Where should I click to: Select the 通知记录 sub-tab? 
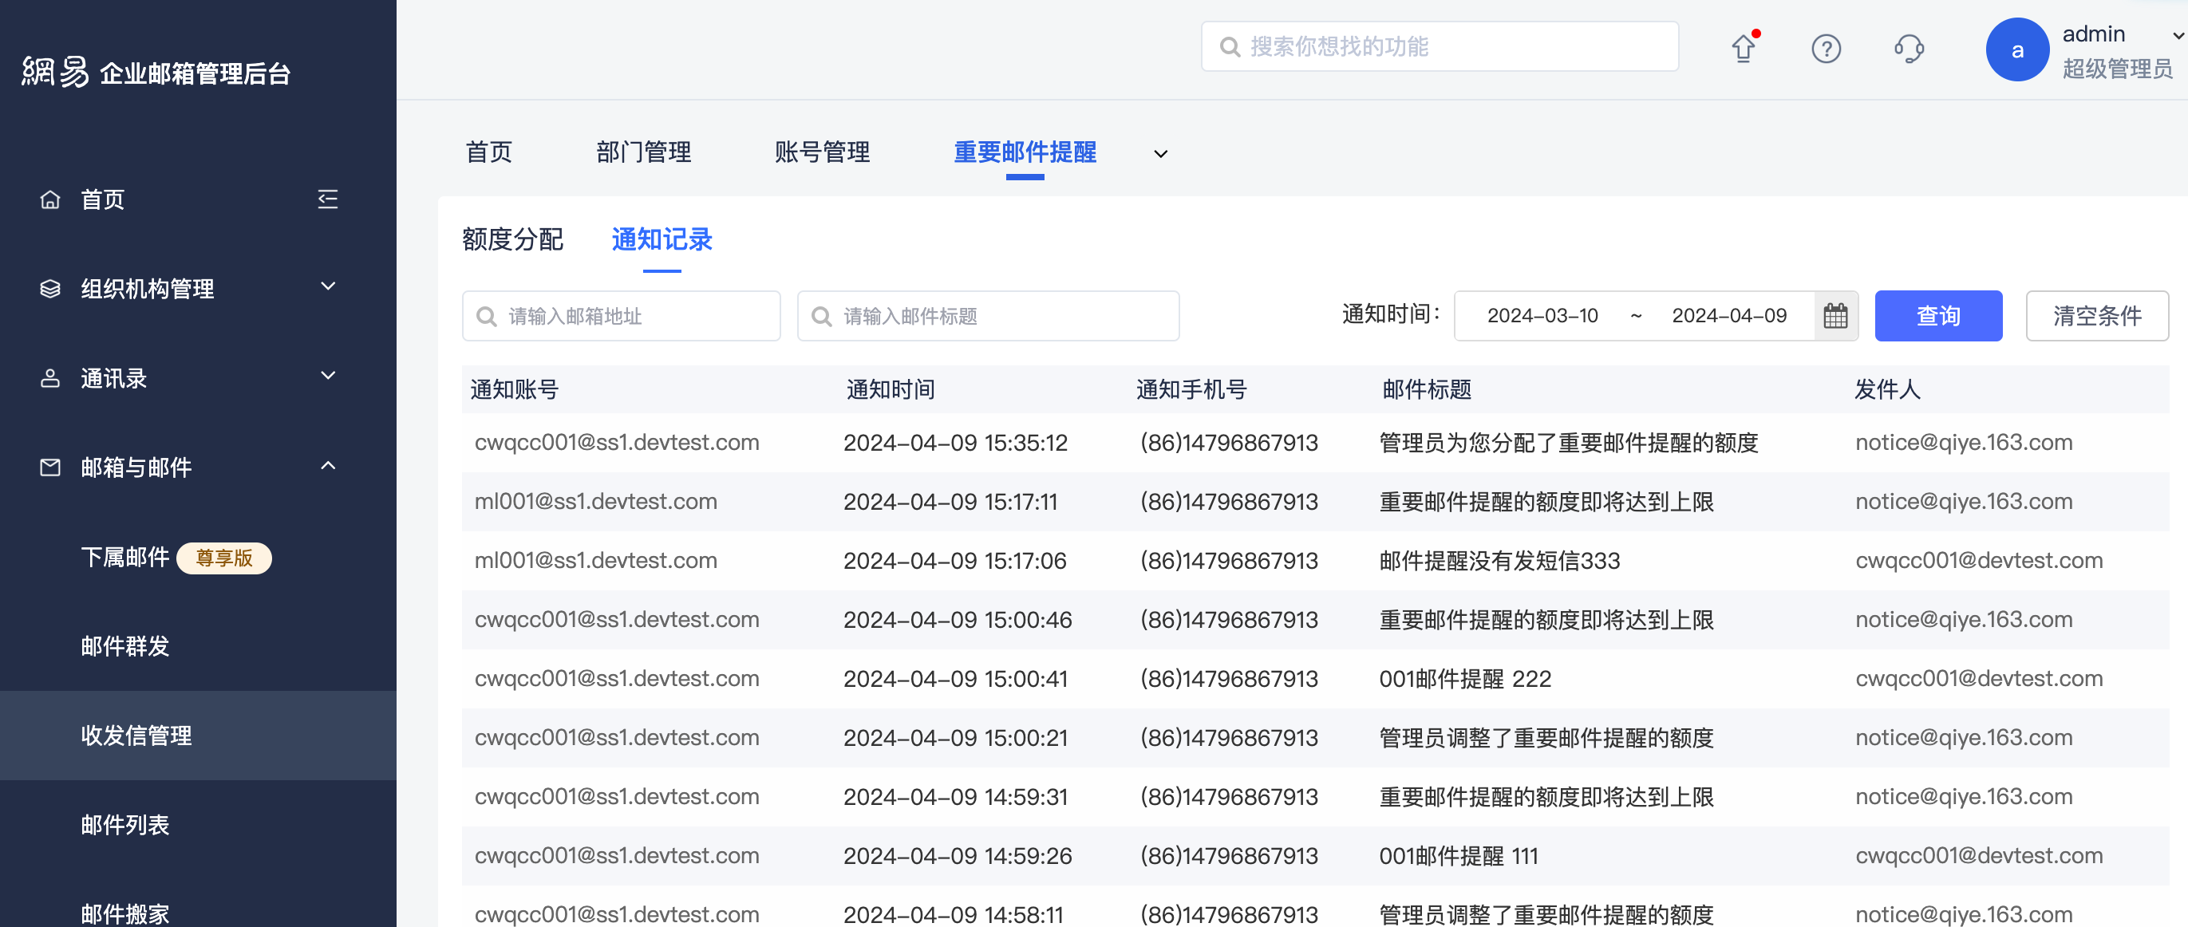click(x=662, y=239)
